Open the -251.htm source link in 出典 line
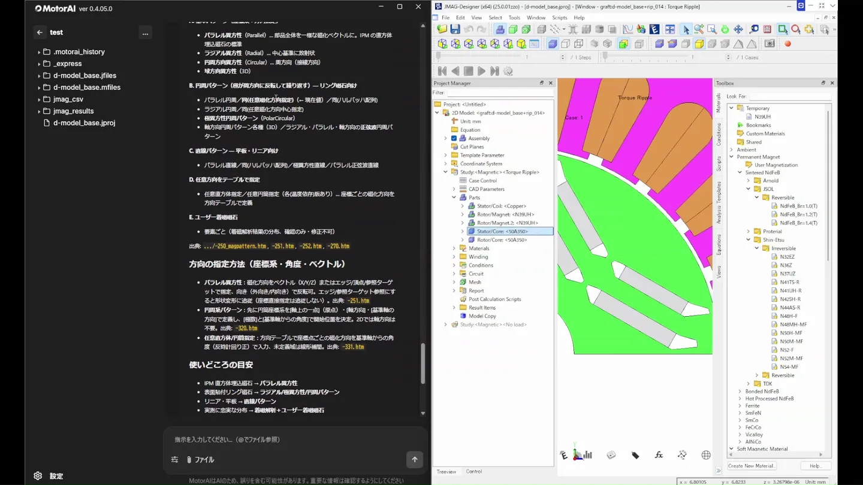 pos(282,246)
